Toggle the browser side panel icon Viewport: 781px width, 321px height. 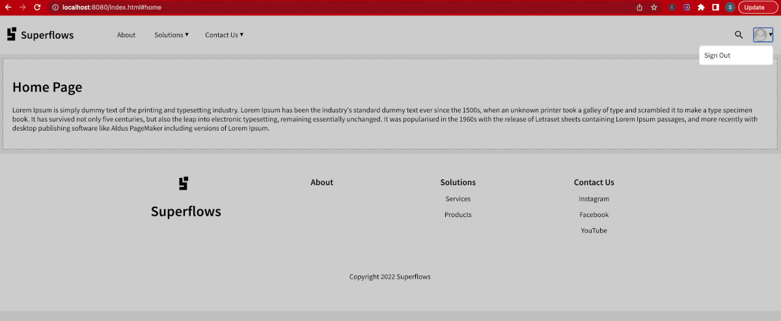pyautogui.click(x=715, y=7)
